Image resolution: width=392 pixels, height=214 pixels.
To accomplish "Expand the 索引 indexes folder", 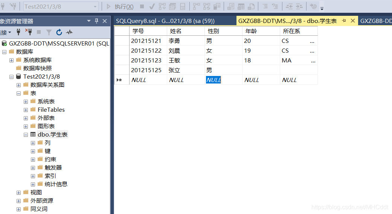I will tap(33, 176).
